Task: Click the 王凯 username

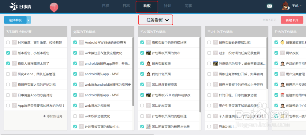Action: (x=295, y=6)
